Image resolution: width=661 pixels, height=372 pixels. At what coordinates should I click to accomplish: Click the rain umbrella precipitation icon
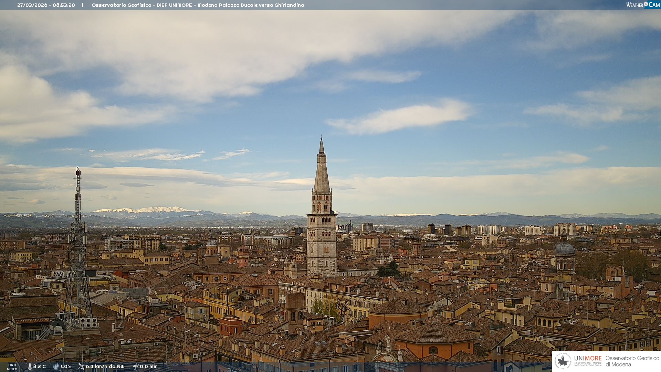(x=135, y=366)
